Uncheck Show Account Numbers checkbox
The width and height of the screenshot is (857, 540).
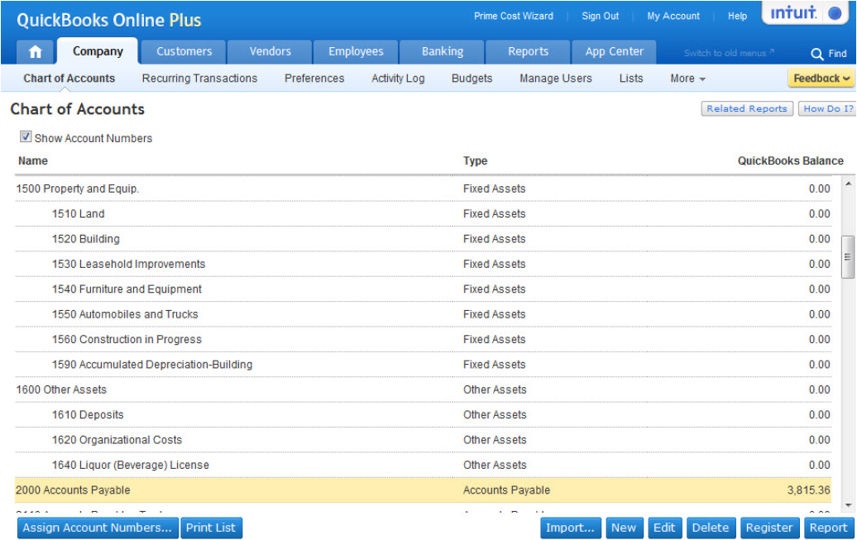[x=26, y=136]
